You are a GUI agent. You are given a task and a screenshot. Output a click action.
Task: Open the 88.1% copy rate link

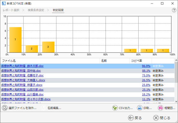coord(146,71)
